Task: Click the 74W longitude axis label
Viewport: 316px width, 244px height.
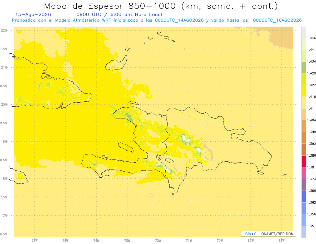Action: 96,240
